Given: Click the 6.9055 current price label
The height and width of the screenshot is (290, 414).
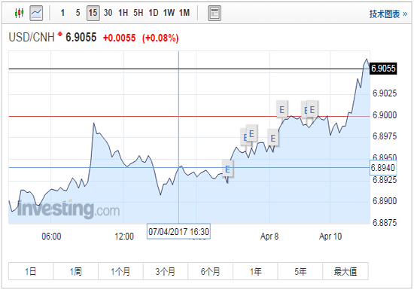Looking at the screenshot, I should coord(383,69).
